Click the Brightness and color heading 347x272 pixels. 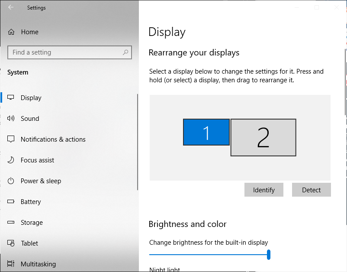coord(187,224)
